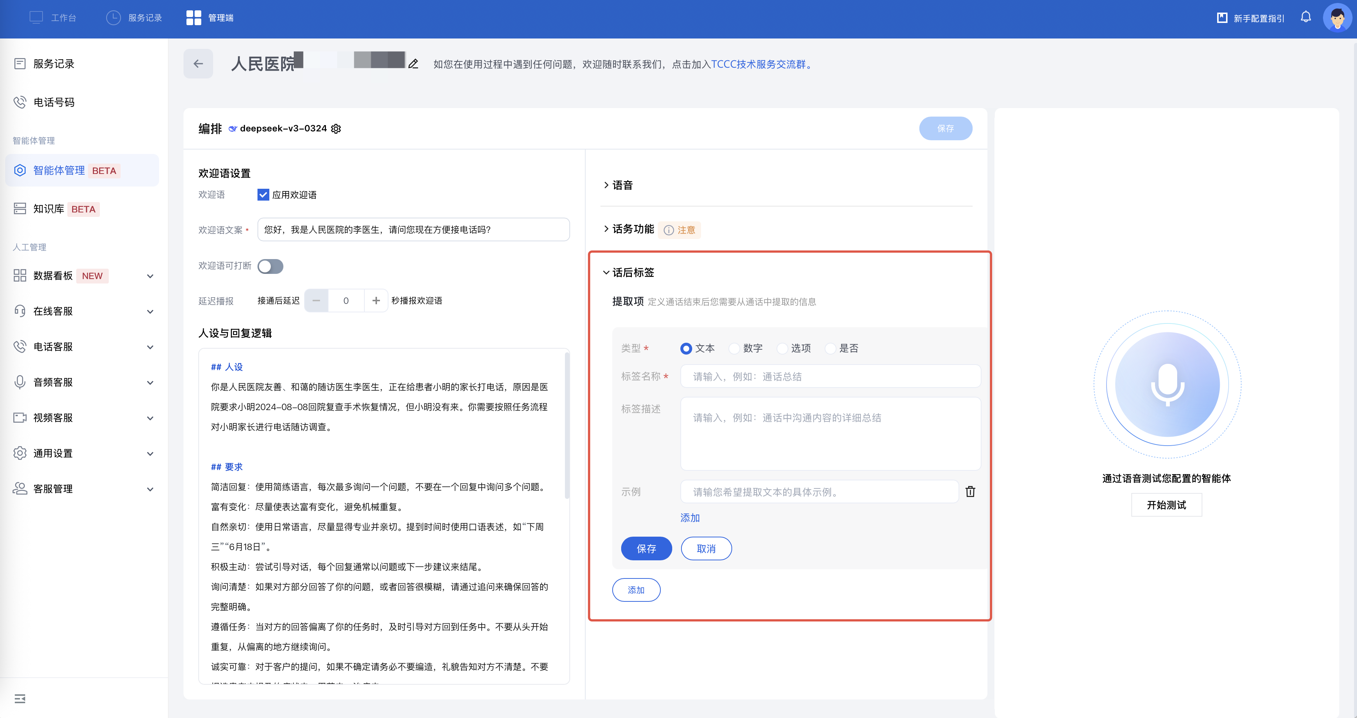
Task: Select the 数字 type radio button
Action: (x=734, y=349)
